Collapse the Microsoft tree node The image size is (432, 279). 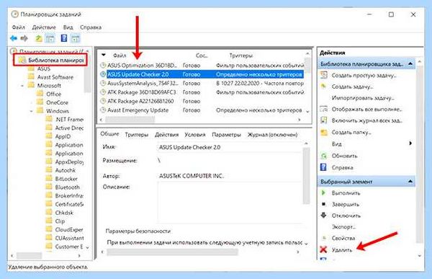[22, 86]
